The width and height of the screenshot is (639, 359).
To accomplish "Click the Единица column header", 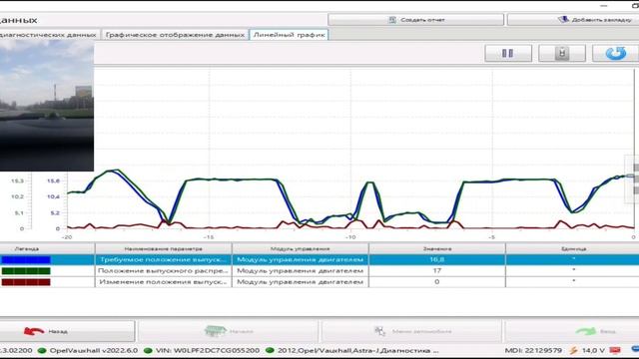I will [x=572, y=248].
